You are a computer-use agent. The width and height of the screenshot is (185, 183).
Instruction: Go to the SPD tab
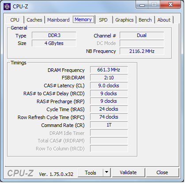pyautogui.click(x=103, y=20)
